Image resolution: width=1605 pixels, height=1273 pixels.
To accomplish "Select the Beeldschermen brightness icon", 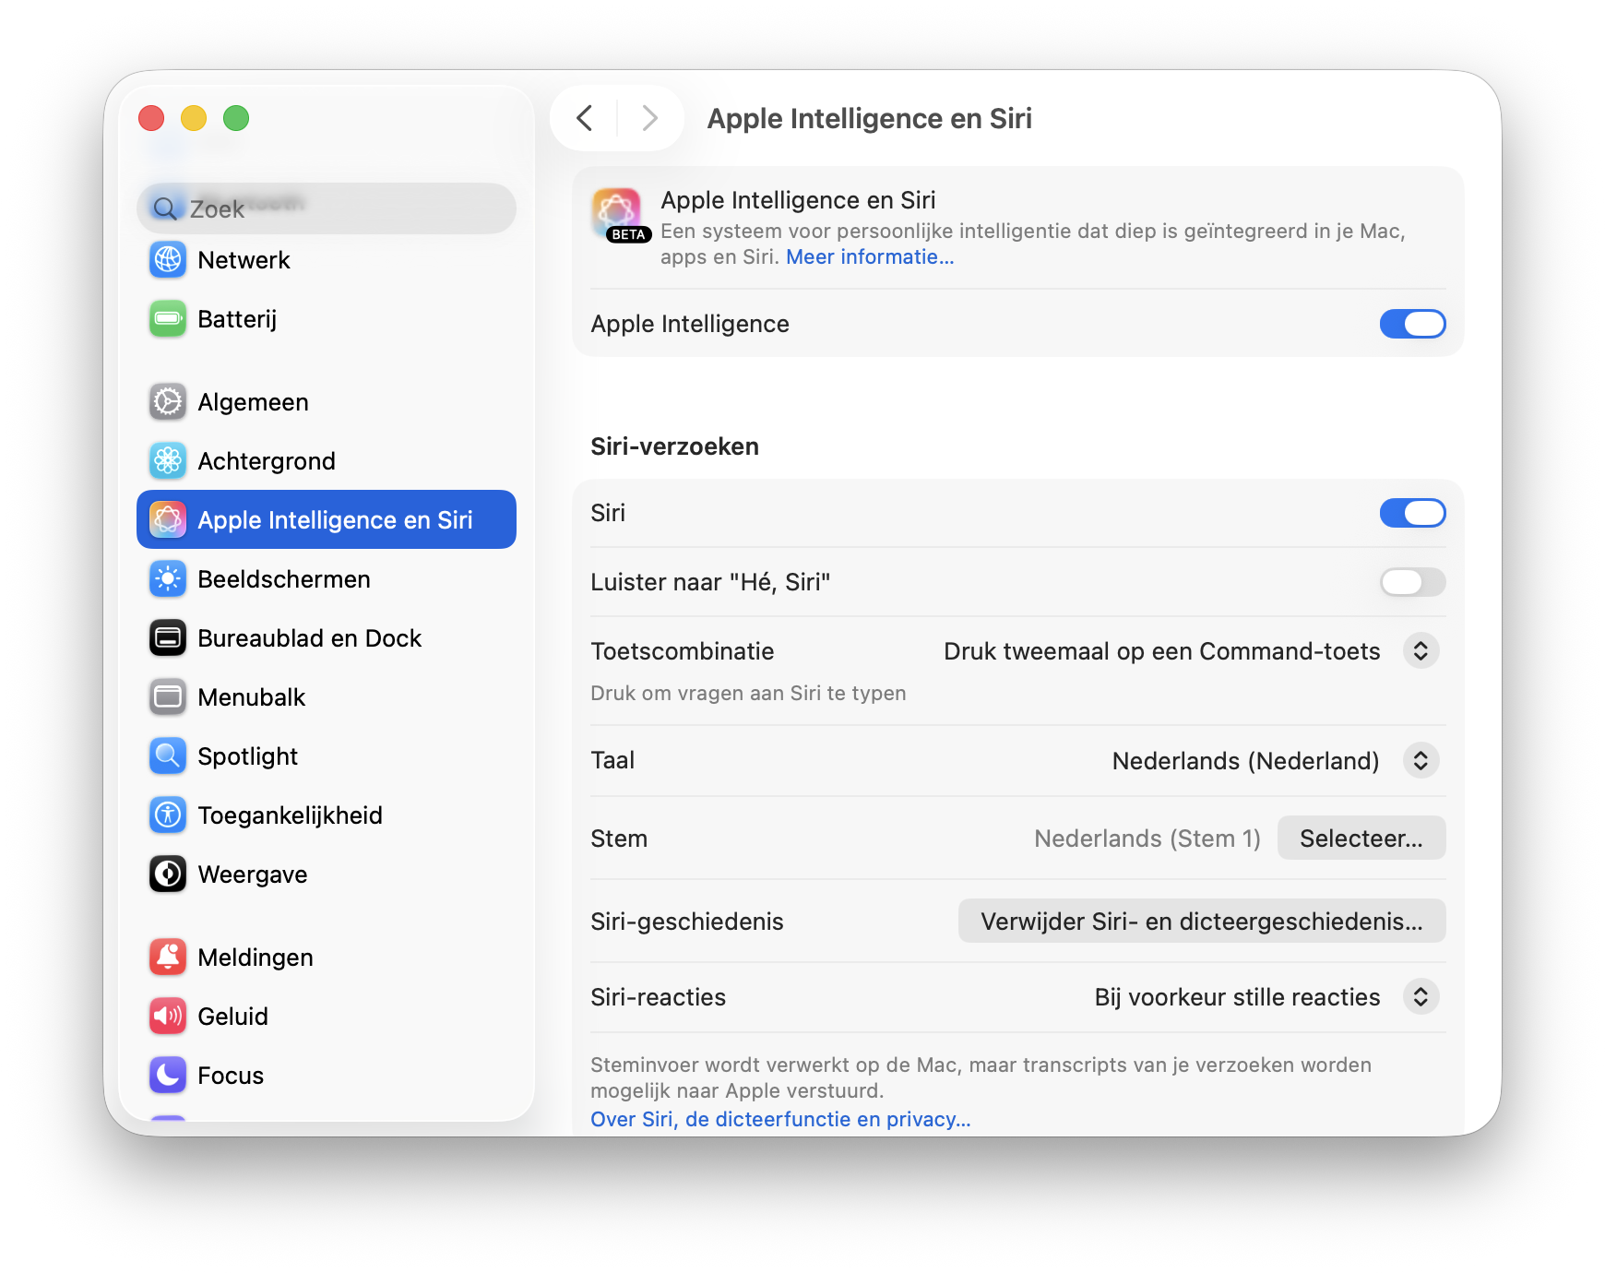I will tap(167, 578).
